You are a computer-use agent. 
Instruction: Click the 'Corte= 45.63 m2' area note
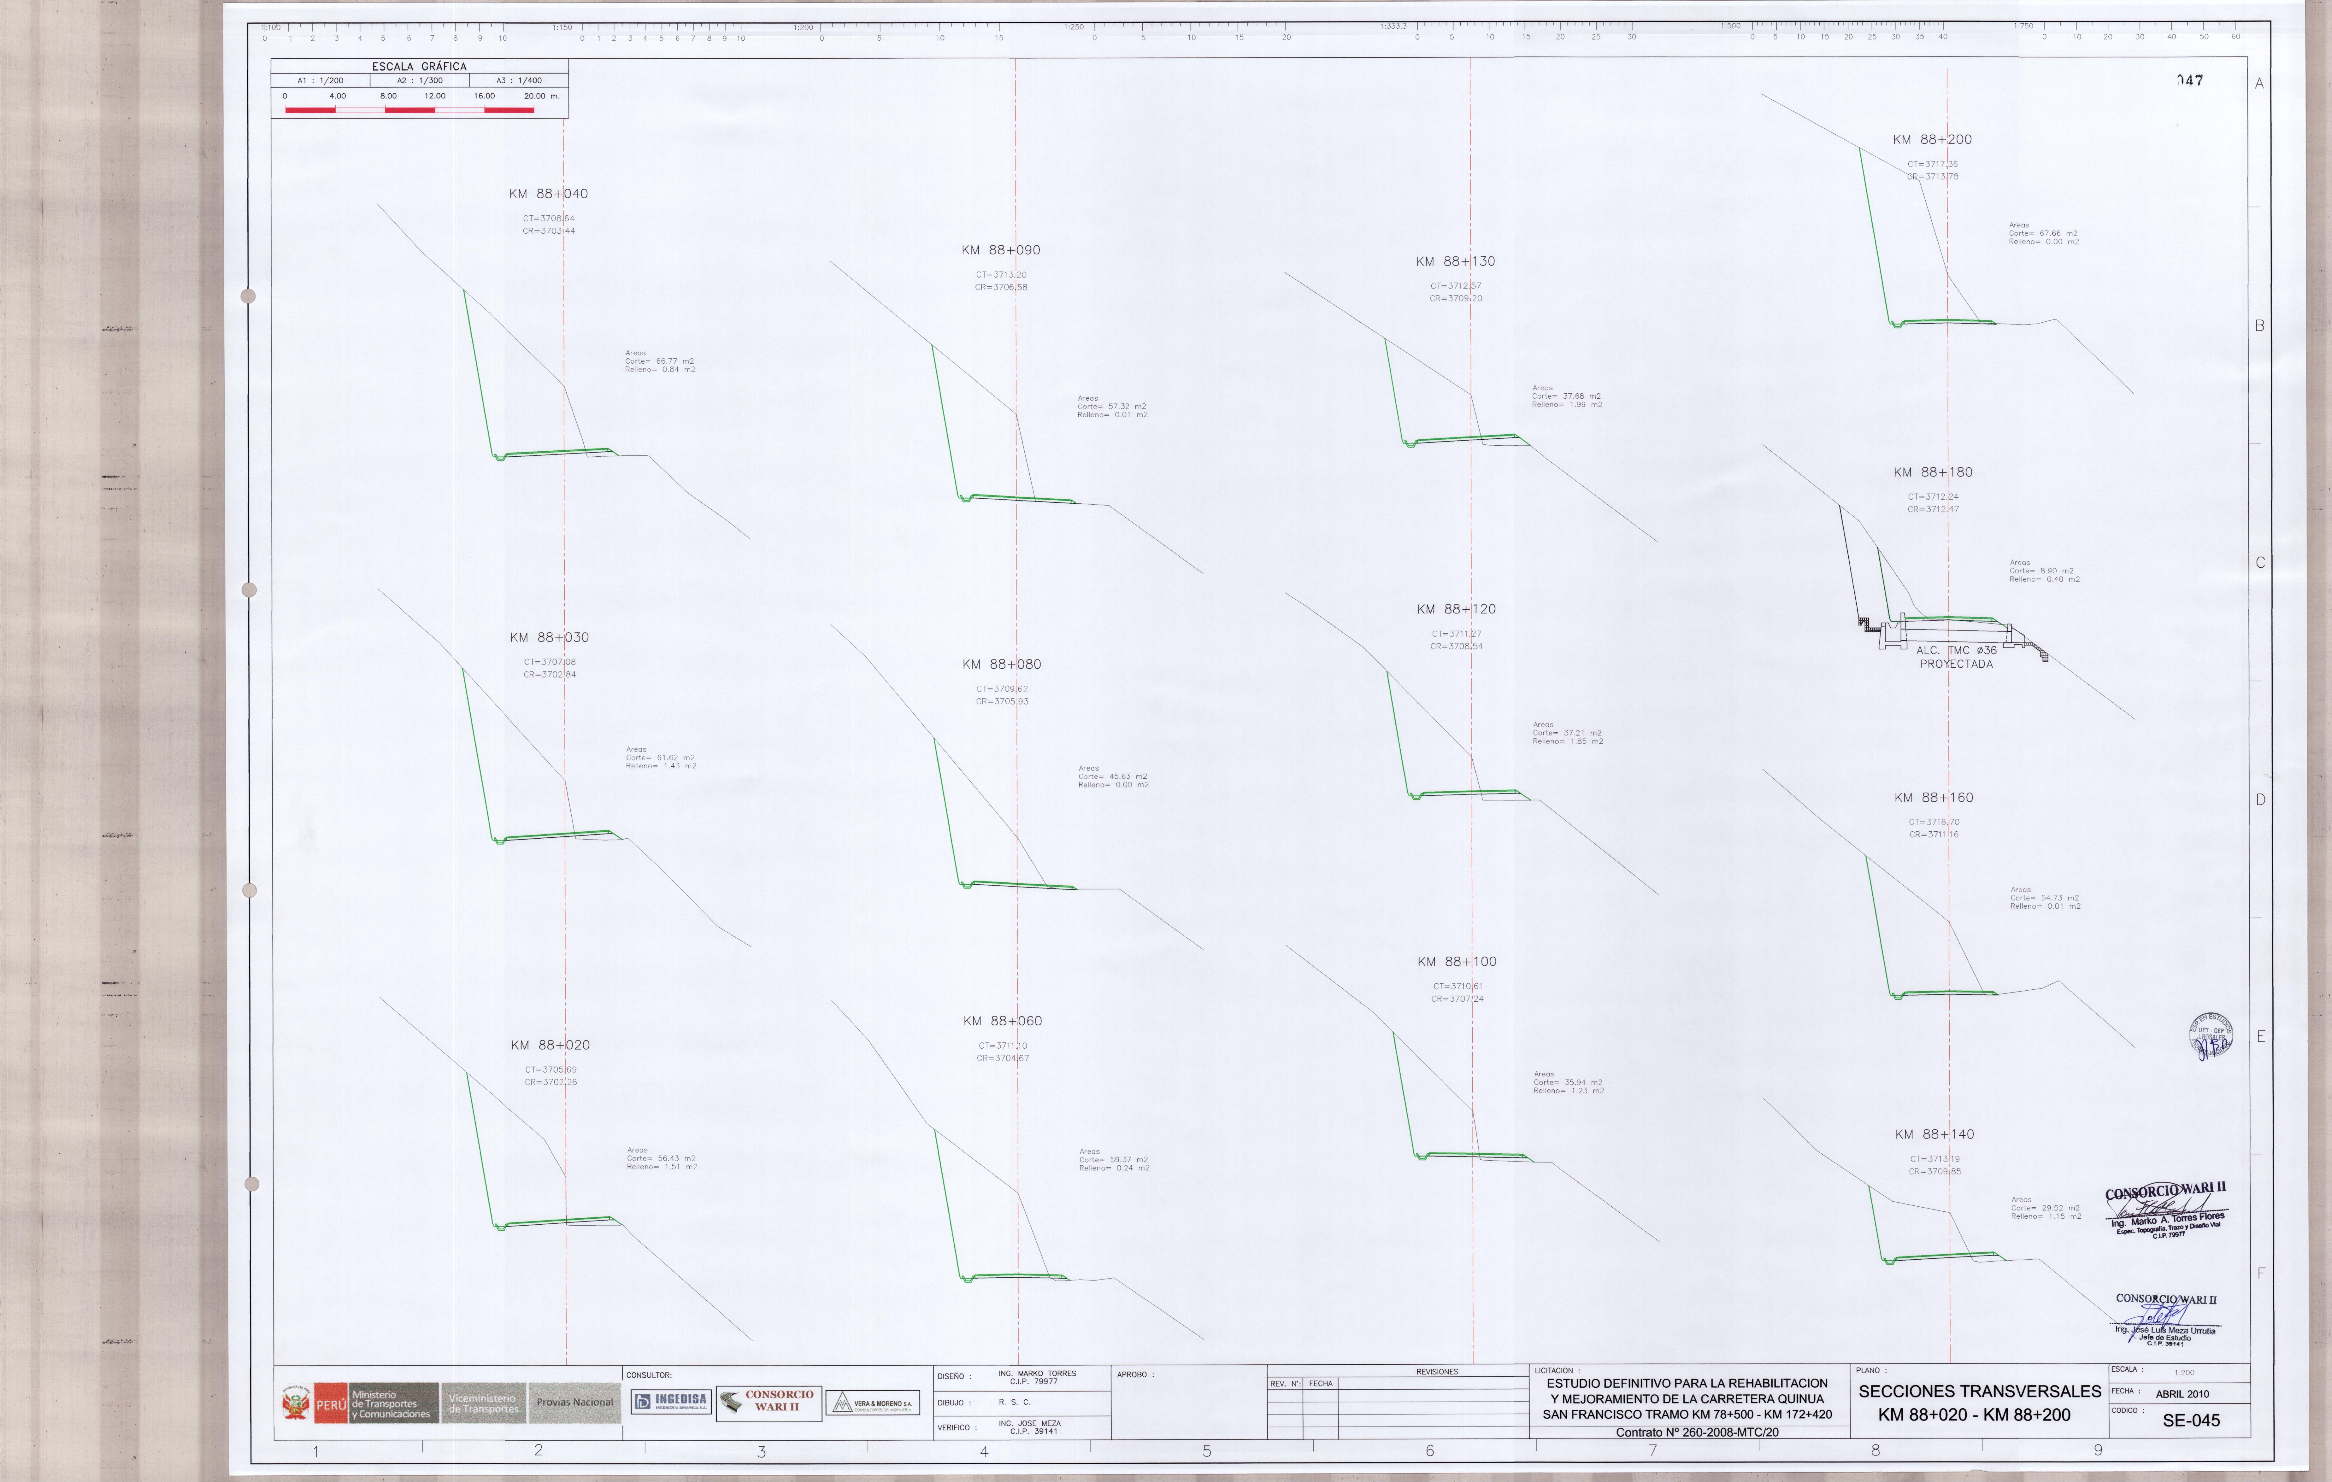[x=1113, y=776]
